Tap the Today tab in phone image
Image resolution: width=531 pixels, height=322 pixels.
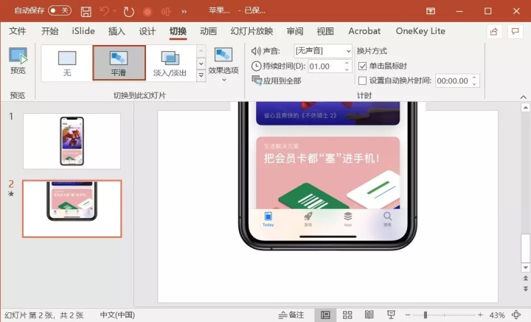(268, 219)
